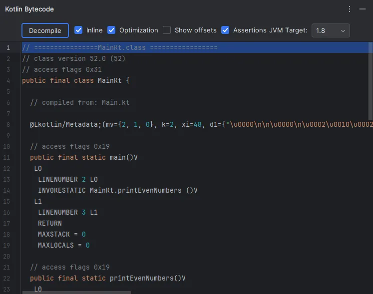
Task: Disable the Assertions checkbox
Action: tap(225, 30)
